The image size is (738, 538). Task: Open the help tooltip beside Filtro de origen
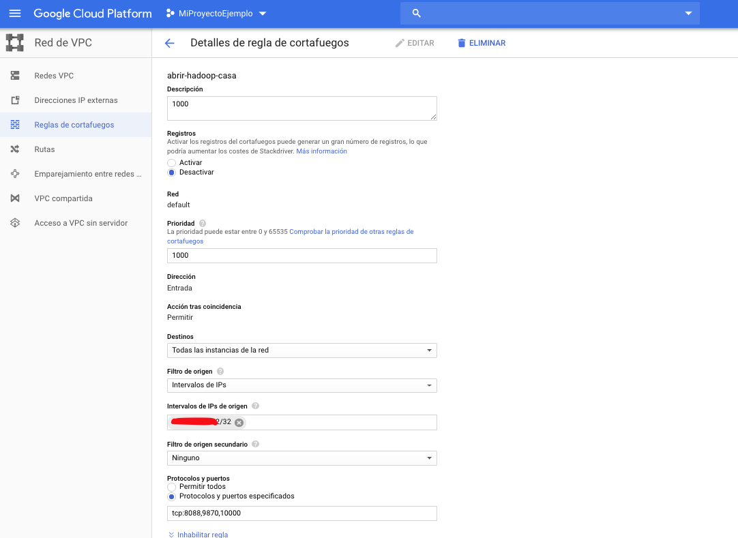click(220, 372)
